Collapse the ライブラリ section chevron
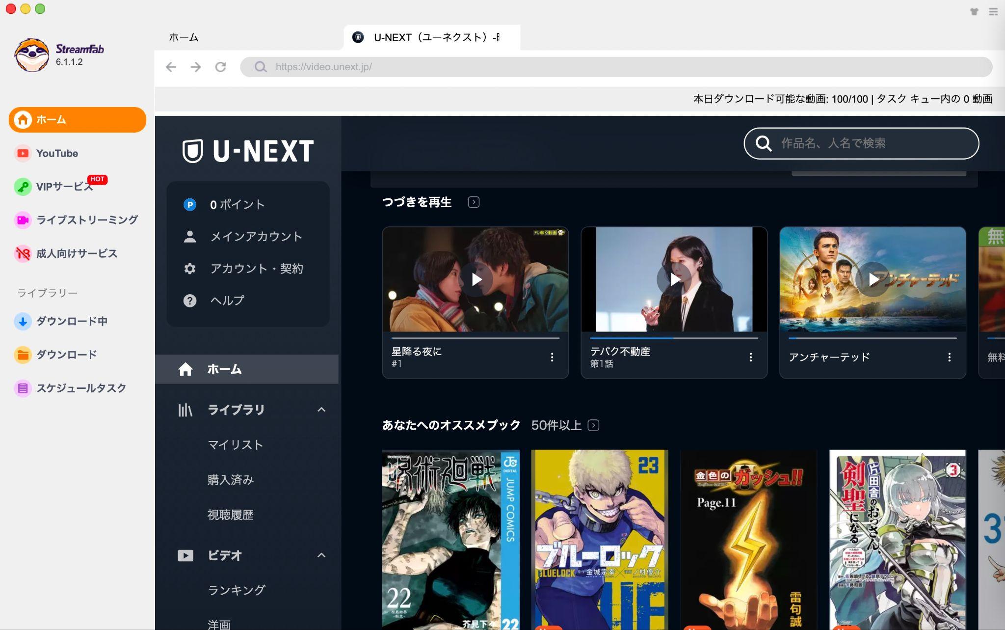The height and width of the screenshot is (630, 1005). 321,410
